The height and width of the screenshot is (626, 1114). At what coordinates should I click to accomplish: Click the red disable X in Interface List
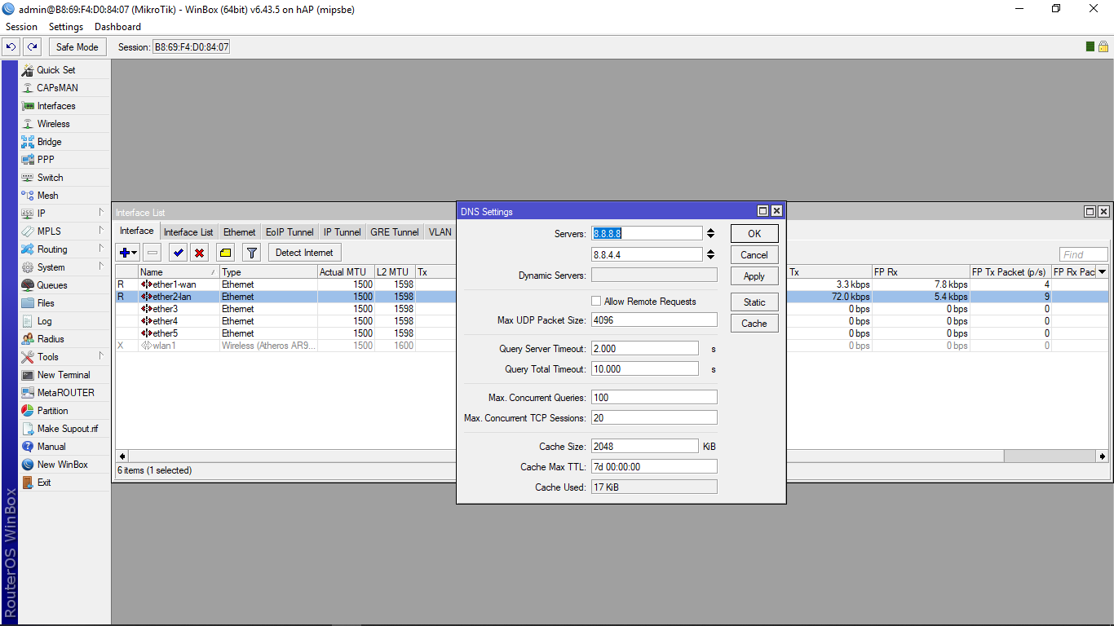click(198, 253)
